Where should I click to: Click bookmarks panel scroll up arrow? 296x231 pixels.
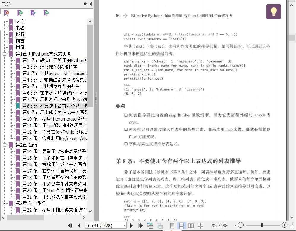[90, 22]
